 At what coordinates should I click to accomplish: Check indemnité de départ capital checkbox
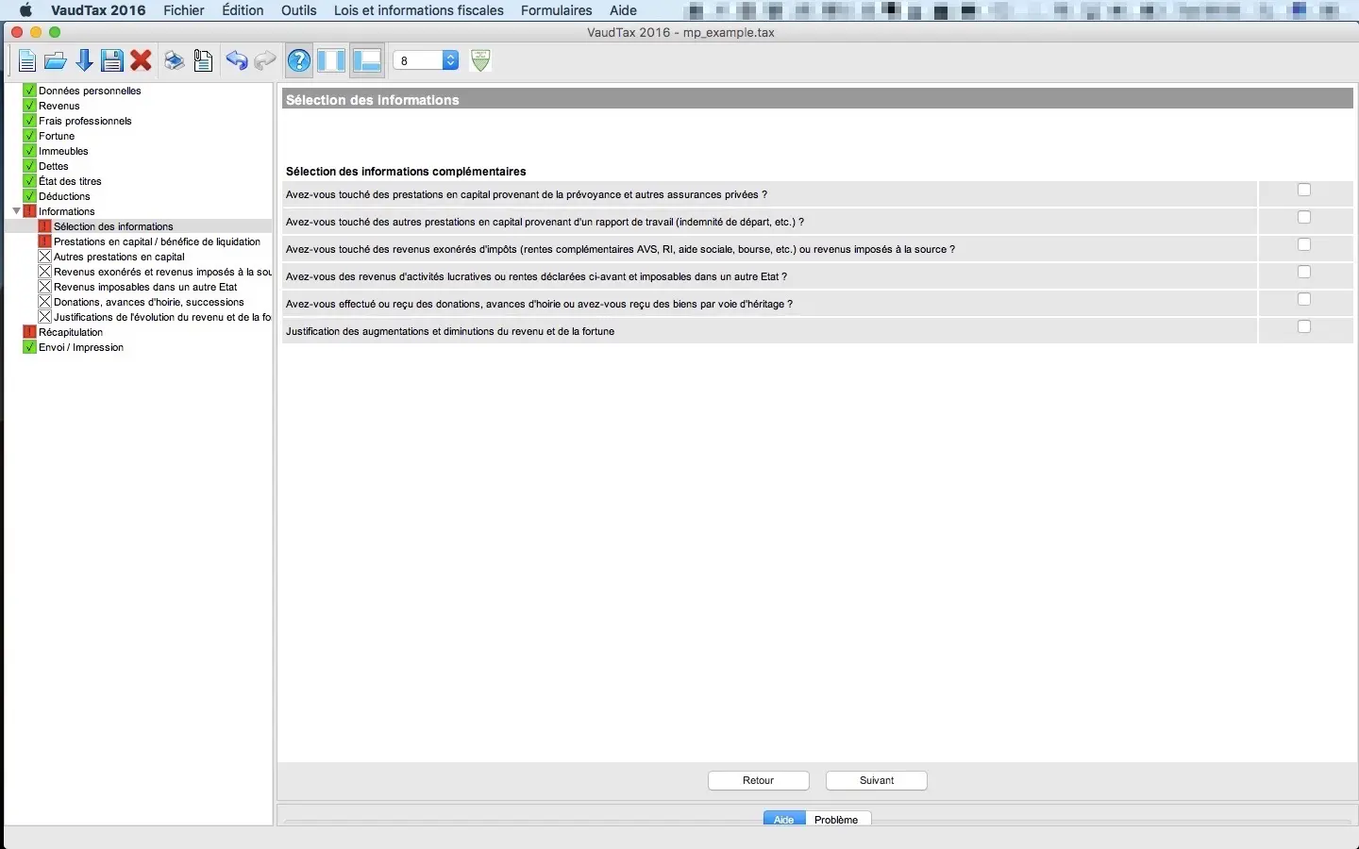coord(1304,217)
